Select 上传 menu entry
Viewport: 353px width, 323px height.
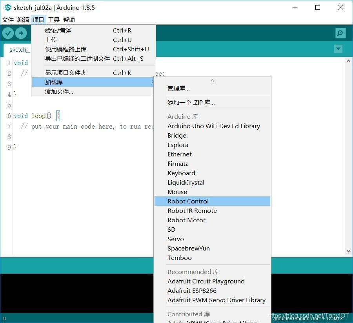(x=93, y=40)
